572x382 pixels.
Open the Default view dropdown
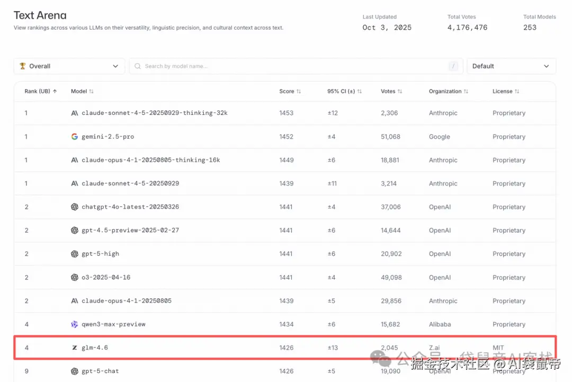(511, 66)
